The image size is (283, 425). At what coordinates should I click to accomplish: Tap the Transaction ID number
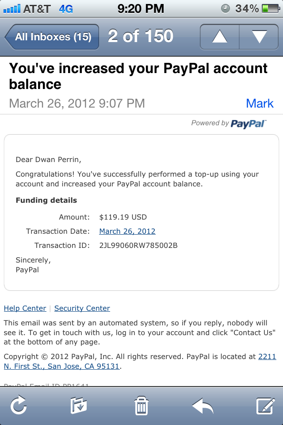tap(138, 245)
